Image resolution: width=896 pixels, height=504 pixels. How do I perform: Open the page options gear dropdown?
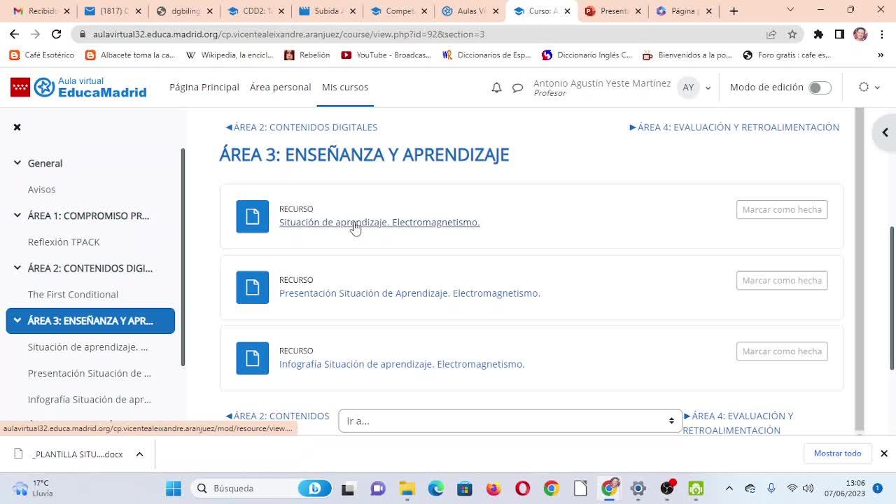(x=868, y=87)
